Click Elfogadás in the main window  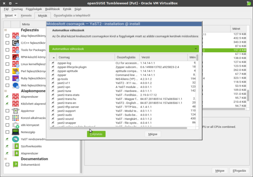(239, 171)
